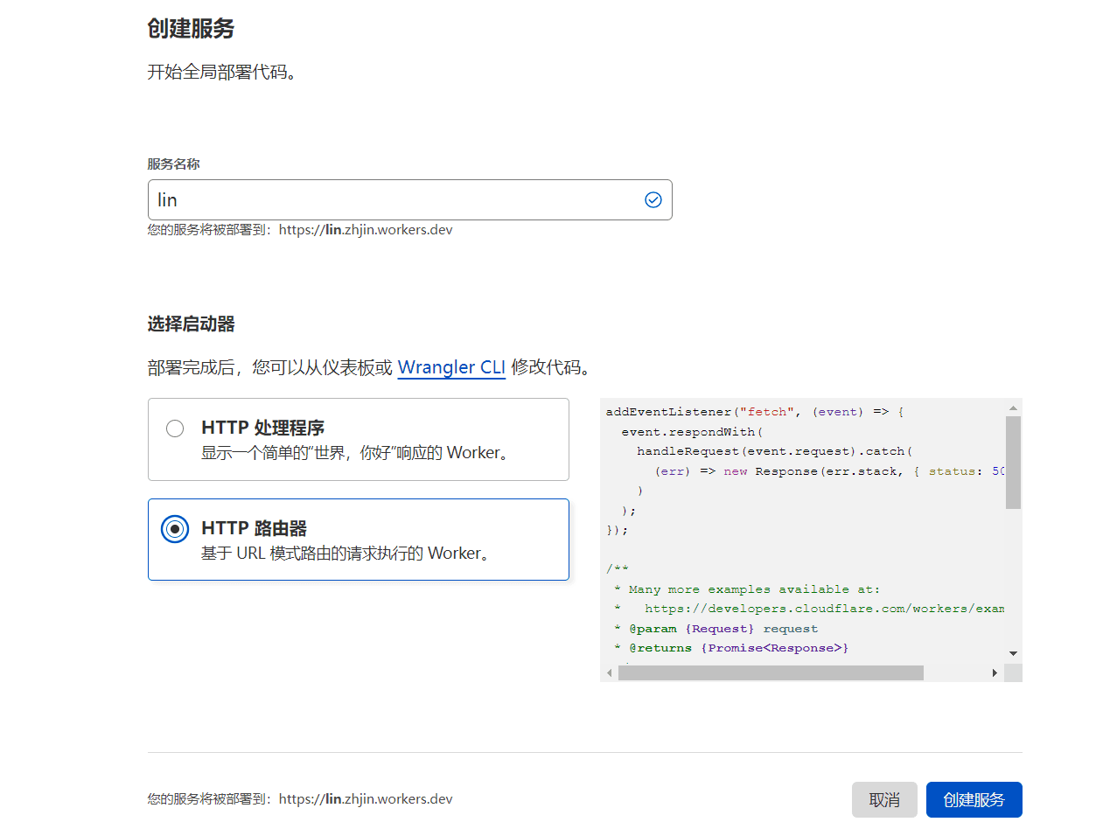Click the addEventListener line in code preview

[755, 412]
